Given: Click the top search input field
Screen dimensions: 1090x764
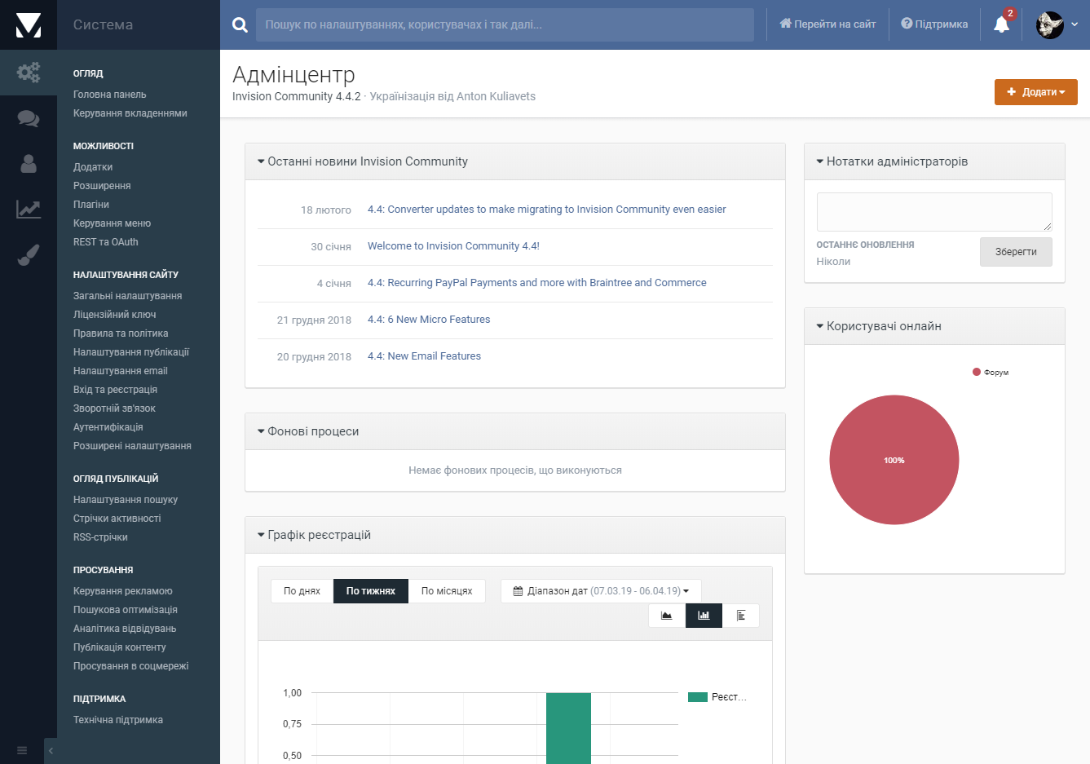Looking at the screenshot, I should pyautogui.click(x=505, y=24).
